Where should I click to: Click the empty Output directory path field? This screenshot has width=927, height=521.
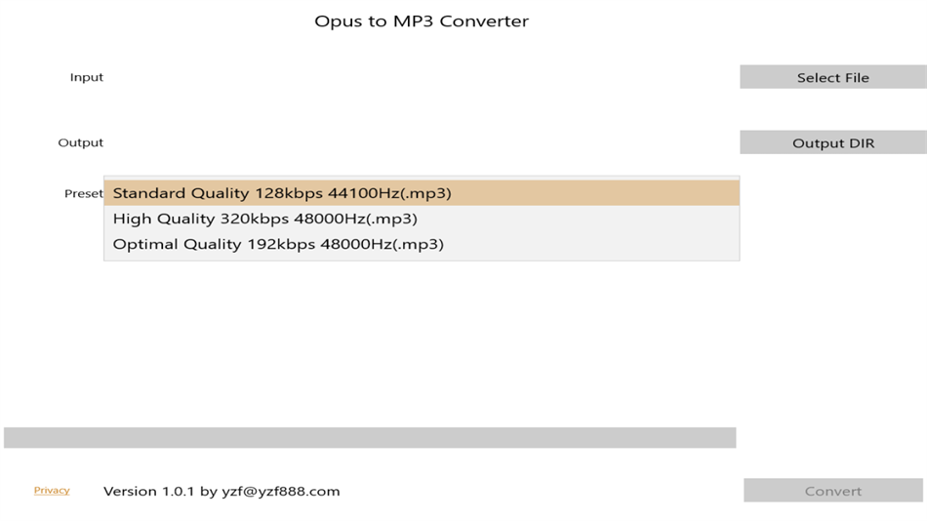click(x=422, y=142)
